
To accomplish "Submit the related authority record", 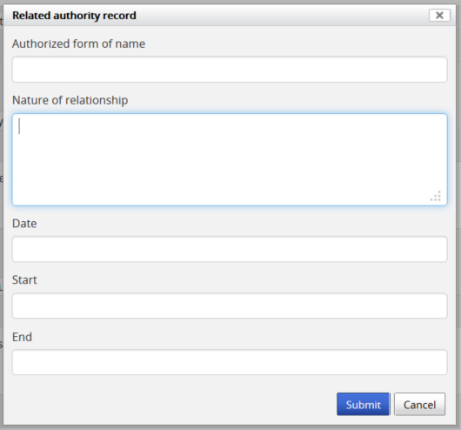I will (363, 404).
